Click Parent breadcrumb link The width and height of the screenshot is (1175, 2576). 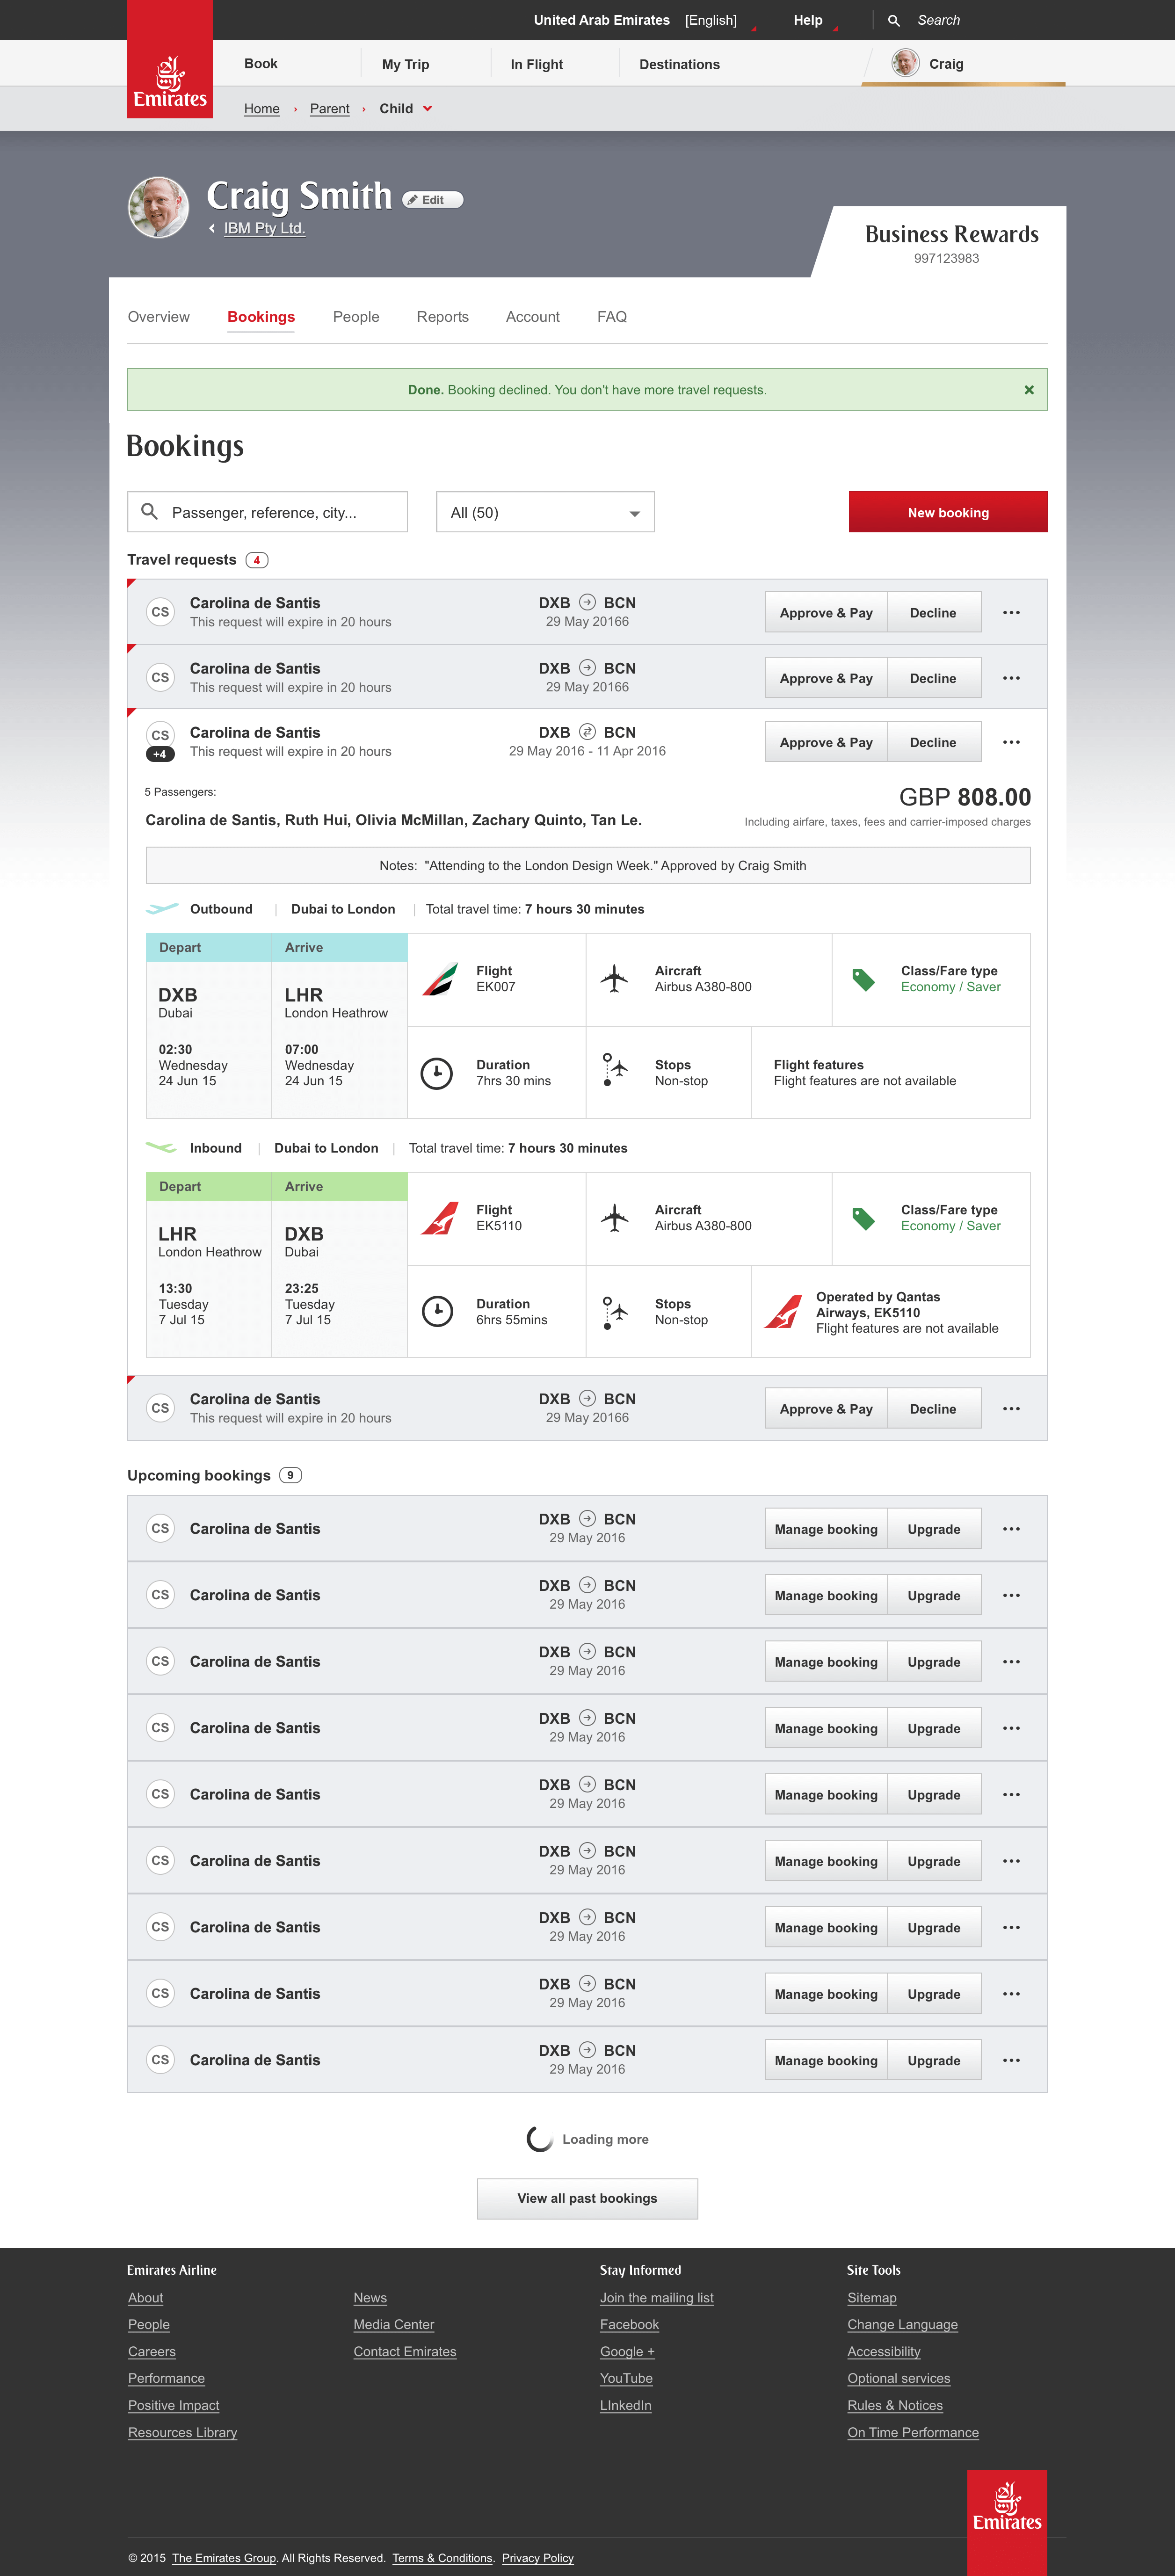pyautogui.click(x=329, y=108)
